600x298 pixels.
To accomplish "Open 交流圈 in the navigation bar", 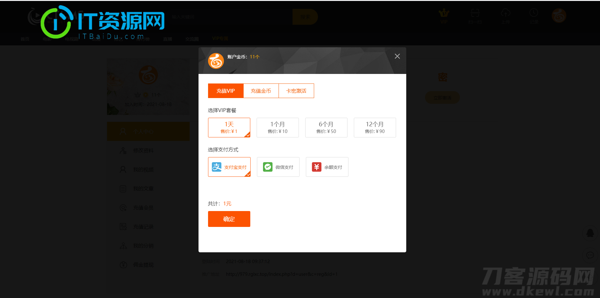I will click(192, 39).
